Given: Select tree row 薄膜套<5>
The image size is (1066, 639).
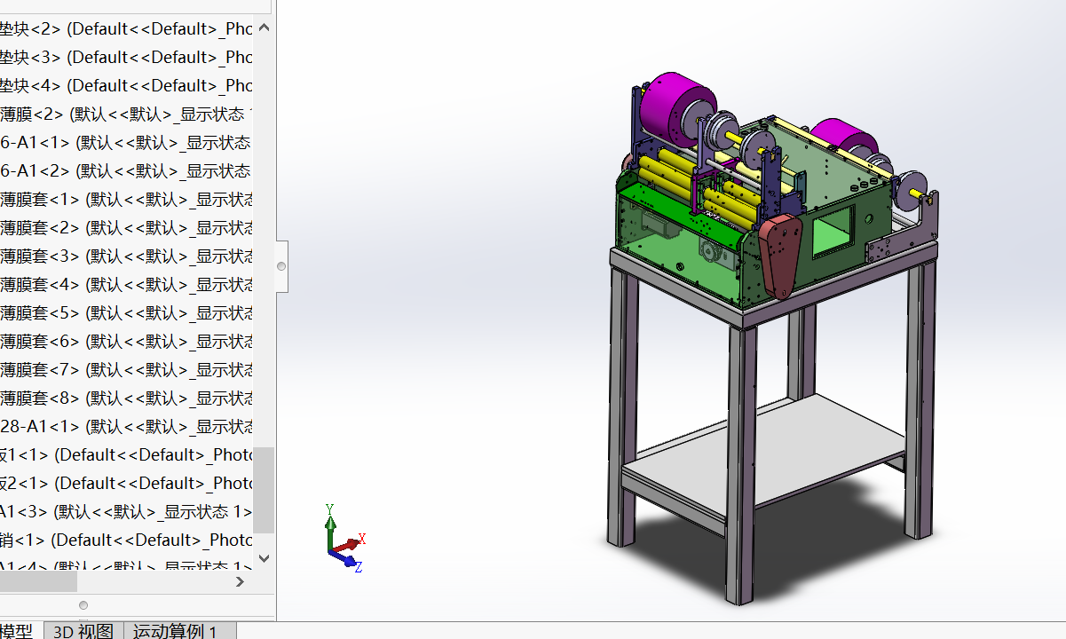Looking at the screenshot, I should pos(126,312).
